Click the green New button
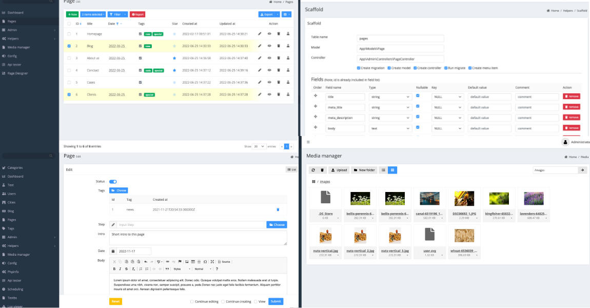Screen dimensions: 590x308 [72, 14]
